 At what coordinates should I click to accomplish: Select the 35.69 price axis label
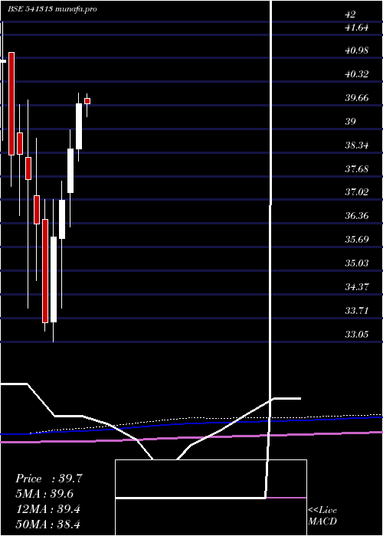pos(357,239)
